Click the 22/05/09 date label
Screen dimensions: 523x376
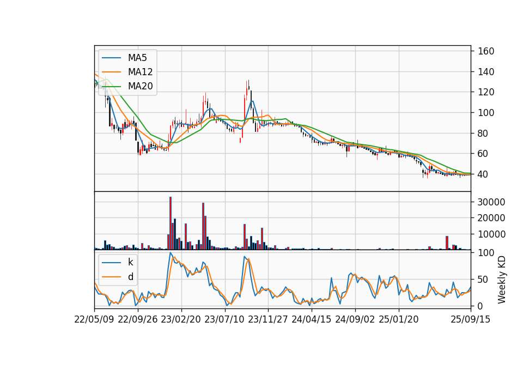[94, 319]
